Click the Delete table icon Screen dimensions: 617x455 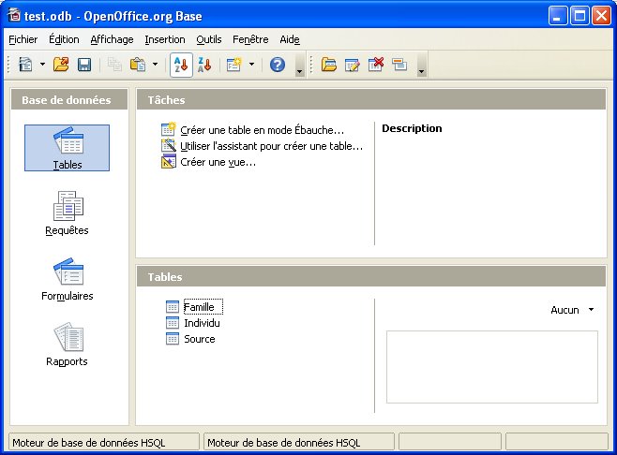pos(375,65)
